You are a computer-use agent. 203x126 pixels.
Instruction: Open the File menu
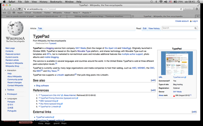pyautogui.click(x=20, y=2)
